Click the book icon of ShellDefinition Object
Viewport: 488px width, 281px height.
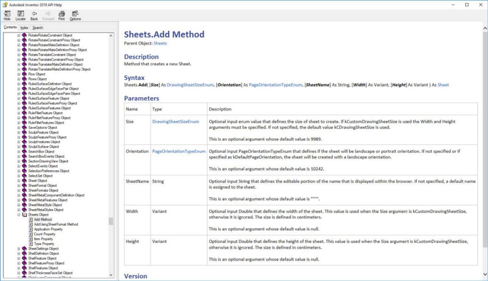[25, 254]
